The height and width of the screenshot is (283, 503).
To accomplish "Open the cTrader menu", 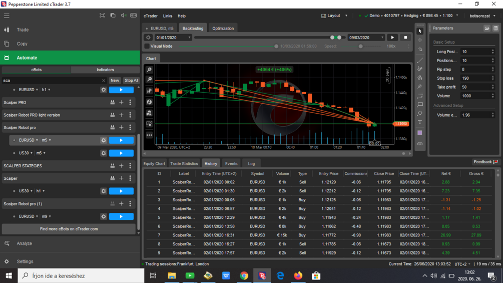I will point(151,16).
